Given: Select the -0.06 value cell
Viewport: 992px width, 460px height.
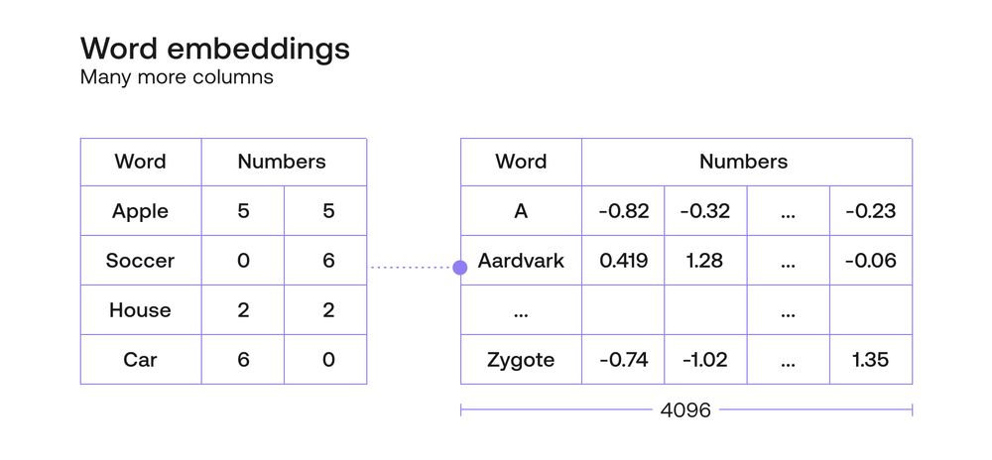Looking at the screenshot, I should [870, 261].
